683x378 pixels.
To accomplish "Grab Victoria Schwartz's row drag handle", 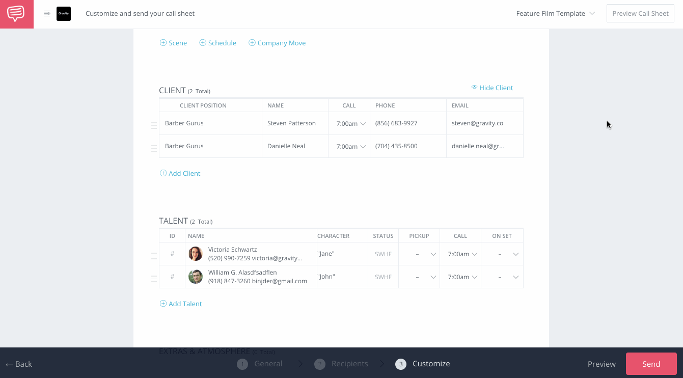I will pos(154,256).
